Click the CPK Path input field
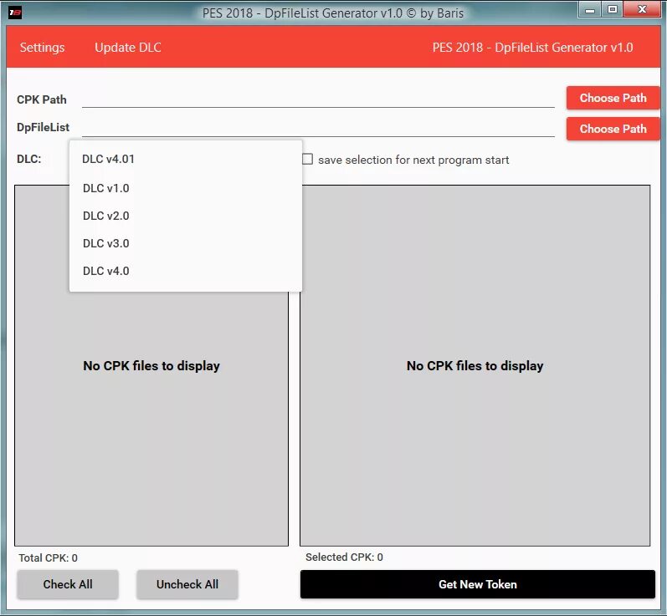The height and width of the screenshot is (616, 667). [318, 99]
